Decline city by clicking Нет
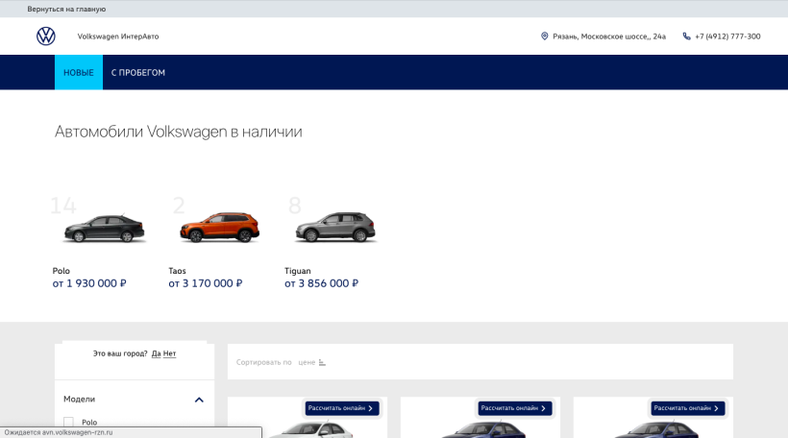The image size is (788, 438). (169, 353)
